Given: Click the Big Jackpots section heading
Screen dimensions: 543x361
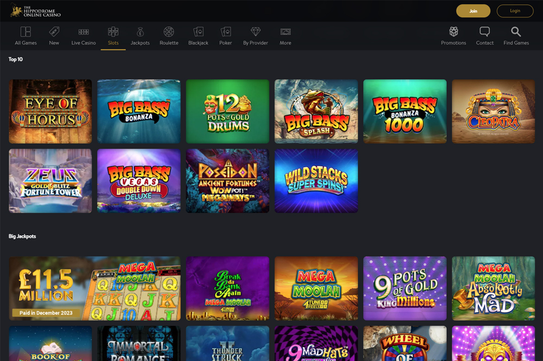Looking at the screenshot, I should pos(22,236).
